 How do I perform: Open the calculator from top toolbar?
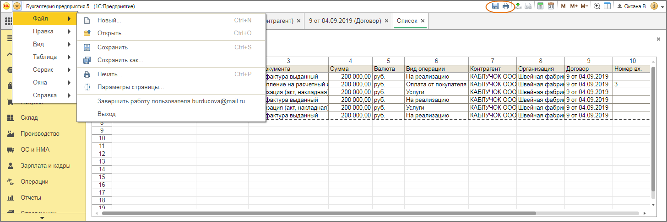[x=540, y=6]
